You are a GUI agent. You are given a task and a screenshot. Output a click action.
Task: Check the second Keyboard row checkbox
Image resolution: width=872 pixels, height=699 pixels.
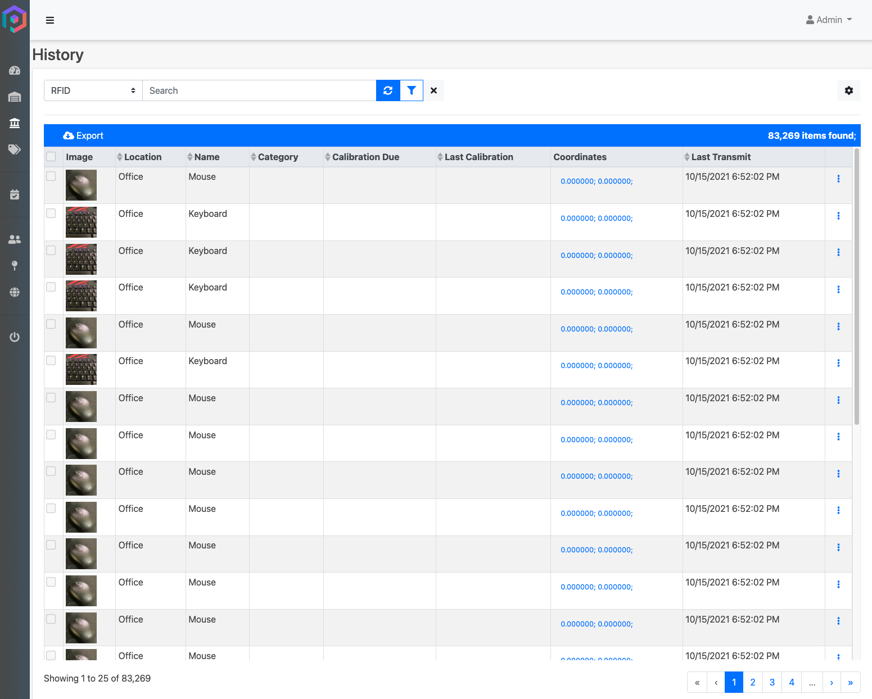(x=51, y=250)
